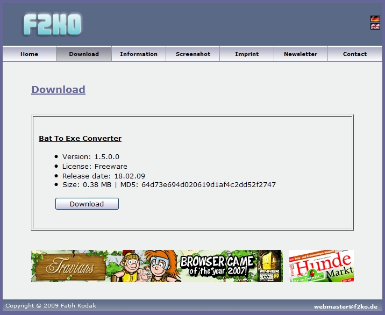The image size is (385, 315).
Task: Click the webmaster@f2ko.de email address
Action: click(346, 306)
